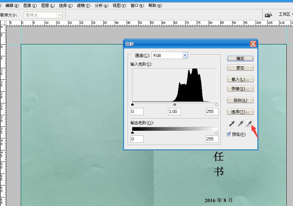Expand the 工作区 workspace menu

coord(286,14)
